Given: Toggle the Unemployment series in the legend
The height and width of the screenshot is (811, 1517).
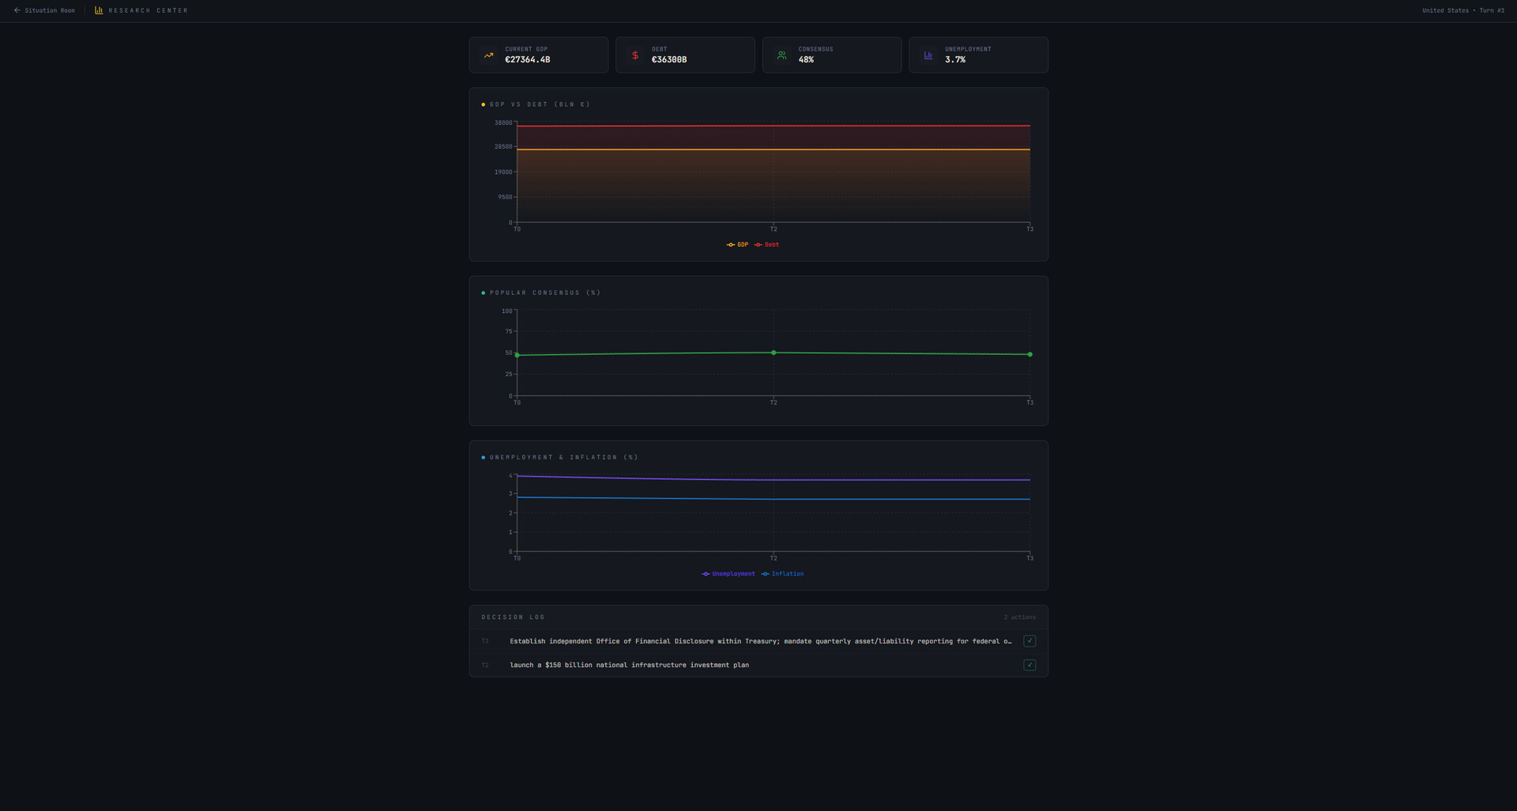Looking at the screenshot, I should [x=728, y=574].
